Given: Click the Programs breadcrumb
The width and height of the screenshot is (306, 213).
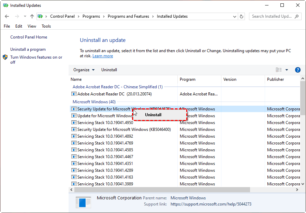Looking at the screenshot, I should pos(91,16).
